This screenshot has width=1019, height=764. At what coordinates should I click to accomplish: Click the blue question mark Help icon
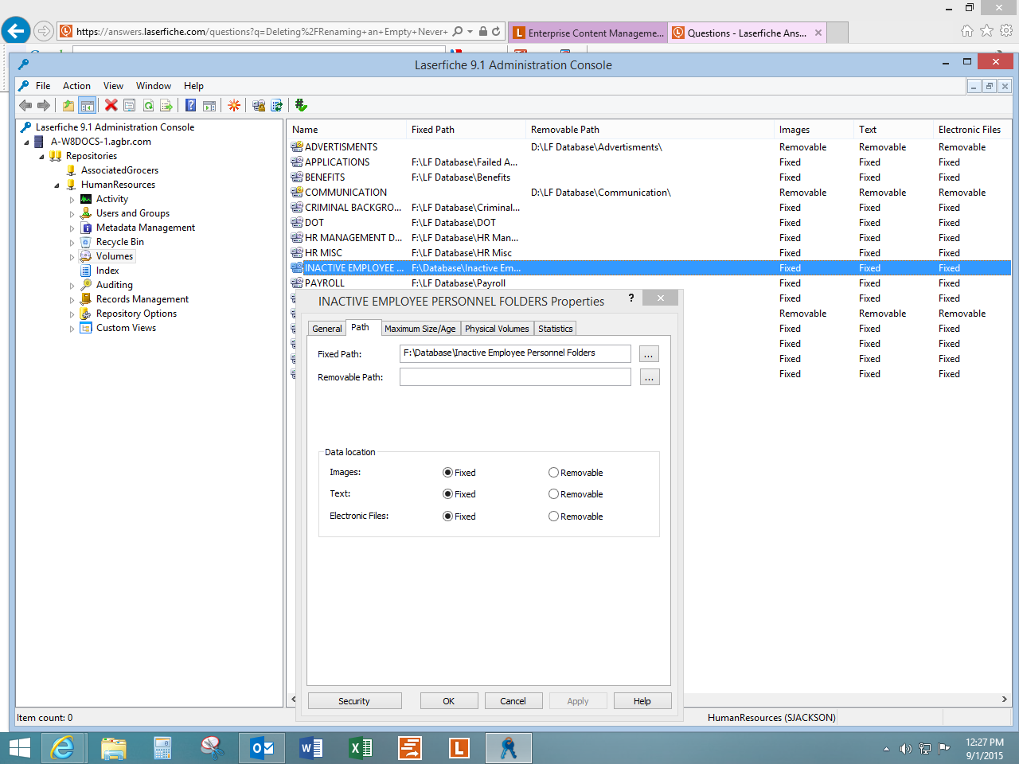[191, 105]
